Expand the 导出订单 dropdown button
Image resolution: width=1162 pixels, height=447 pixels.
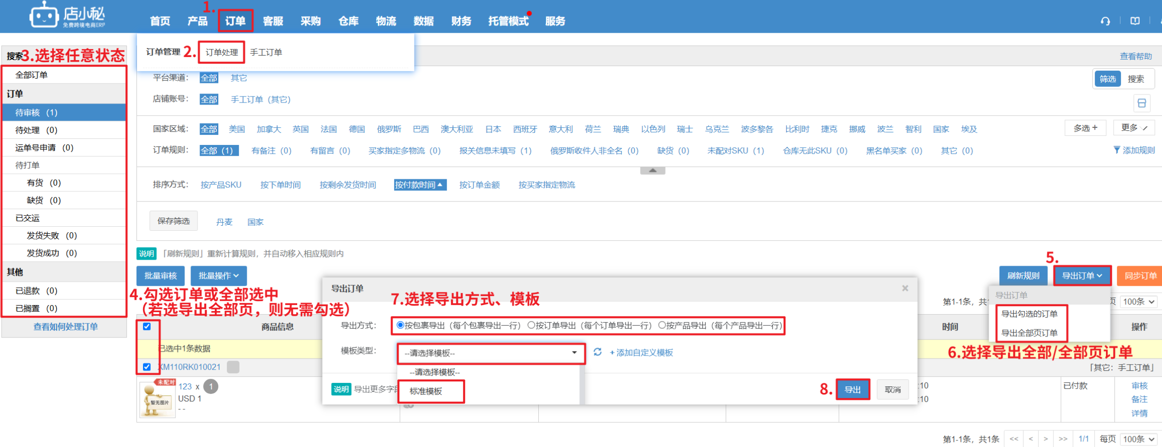(x=1082, y=276)
